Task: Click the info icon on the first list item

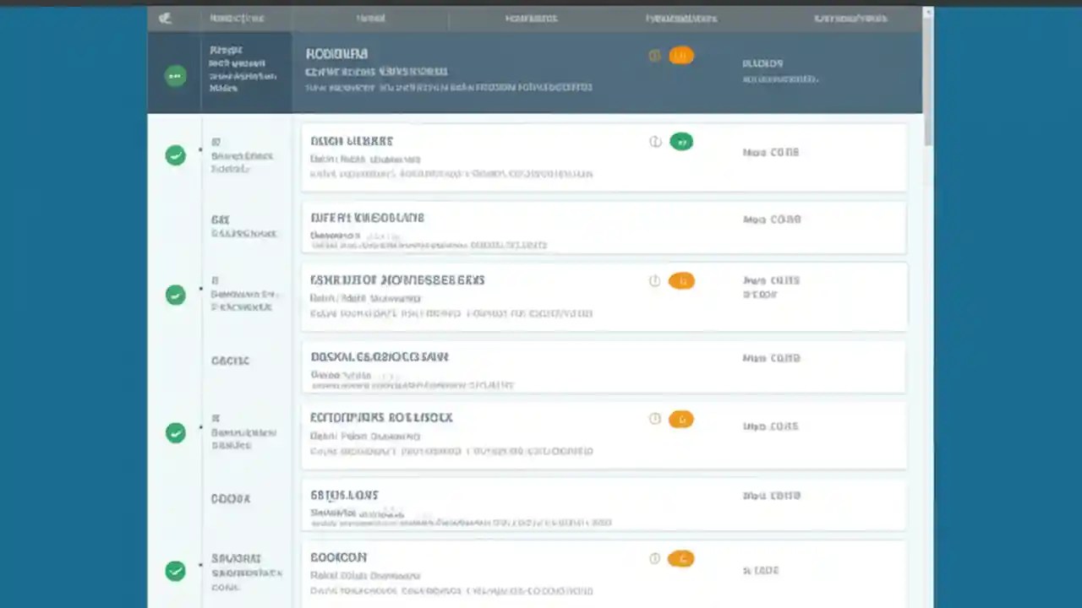Action: pyautogui.click(x=655, y=141)
